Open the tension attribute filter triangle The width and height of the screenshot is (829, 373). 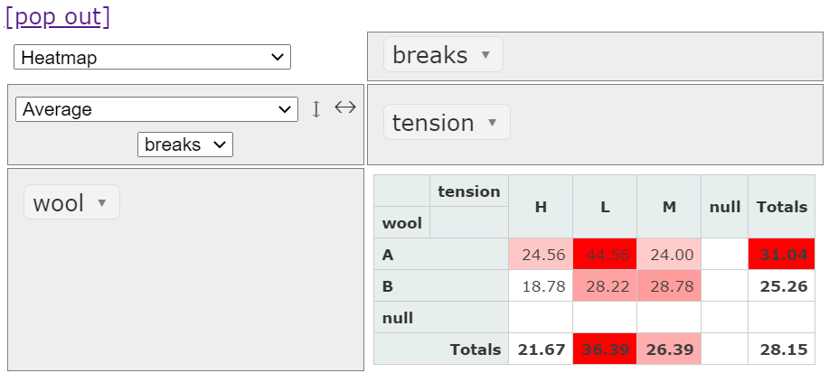(493, 123)
